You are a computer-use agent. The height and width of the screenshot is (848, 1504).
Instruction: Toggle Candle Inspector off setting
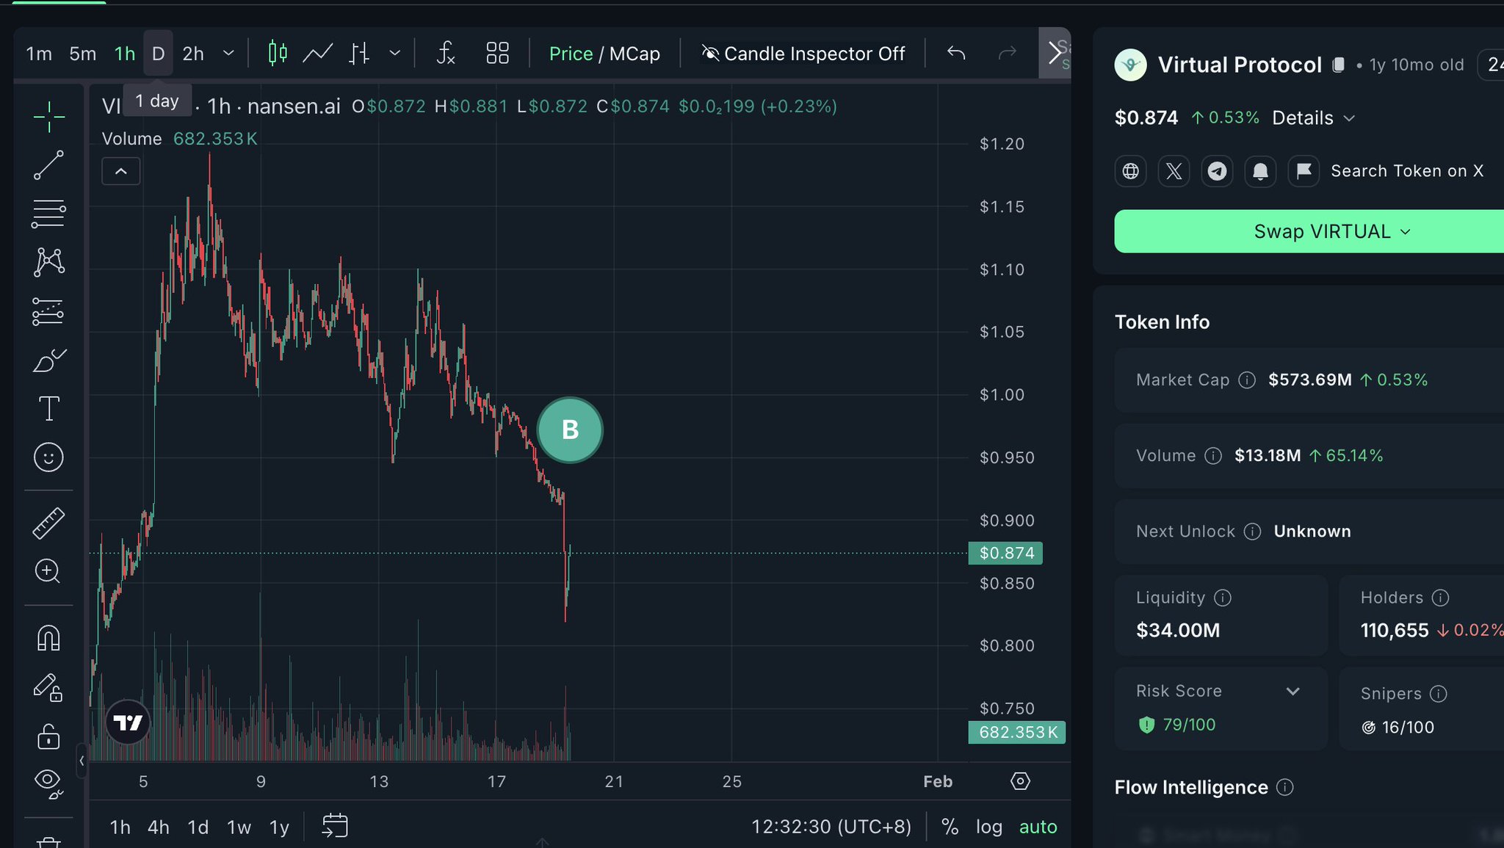coord(803,54)
